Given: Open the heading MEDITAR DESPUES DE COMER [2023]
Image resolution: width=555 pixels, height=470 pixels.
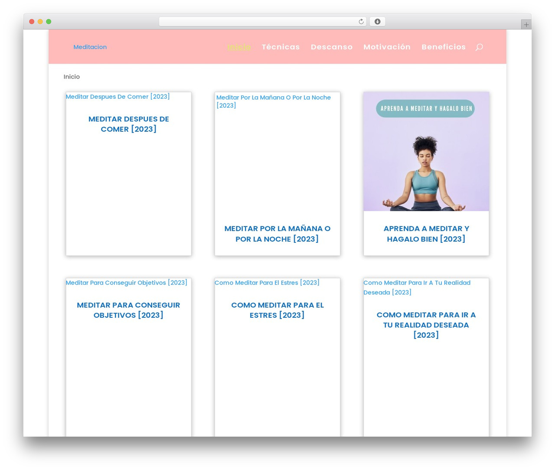Looking at the screenshot, I should point(129,124).
